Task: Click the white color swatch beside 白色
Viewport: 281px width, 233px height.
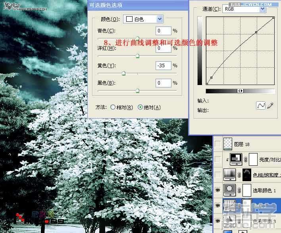Action: (129, 19)
